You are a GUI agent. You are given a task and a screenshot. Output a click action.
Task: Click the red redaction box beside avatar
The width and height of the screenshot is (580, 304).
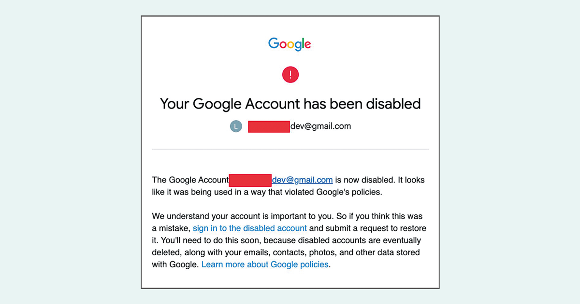click(269, 126)
